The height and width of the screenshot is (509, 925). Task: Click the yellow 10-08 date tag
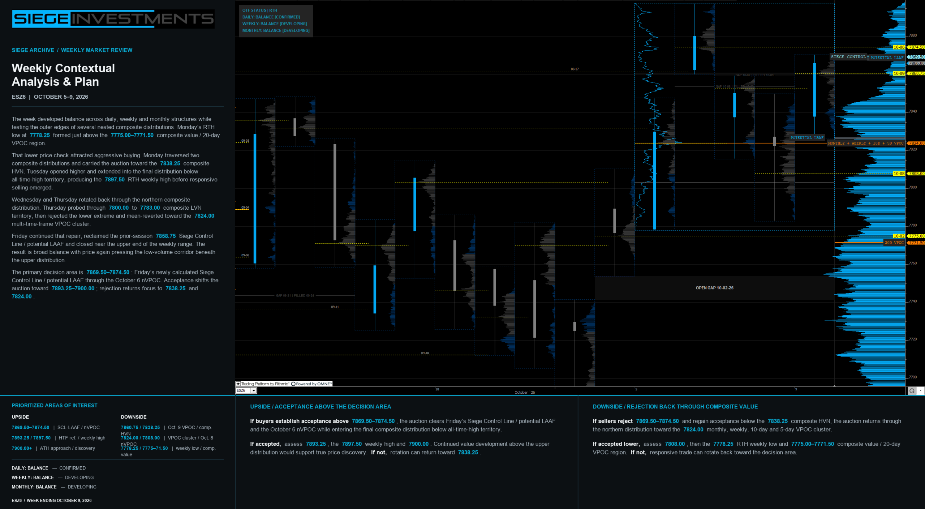[899, 174]
